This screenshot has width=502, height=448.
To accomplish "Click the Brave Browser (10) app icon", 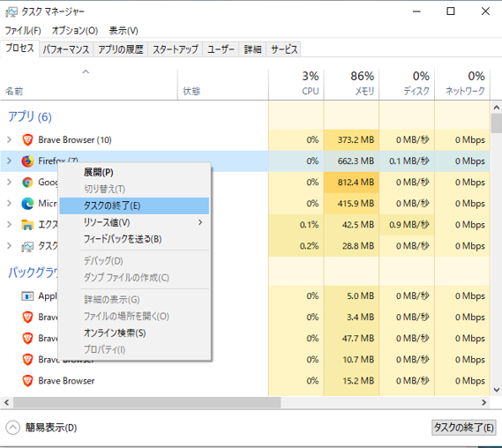I will point(27,140).
